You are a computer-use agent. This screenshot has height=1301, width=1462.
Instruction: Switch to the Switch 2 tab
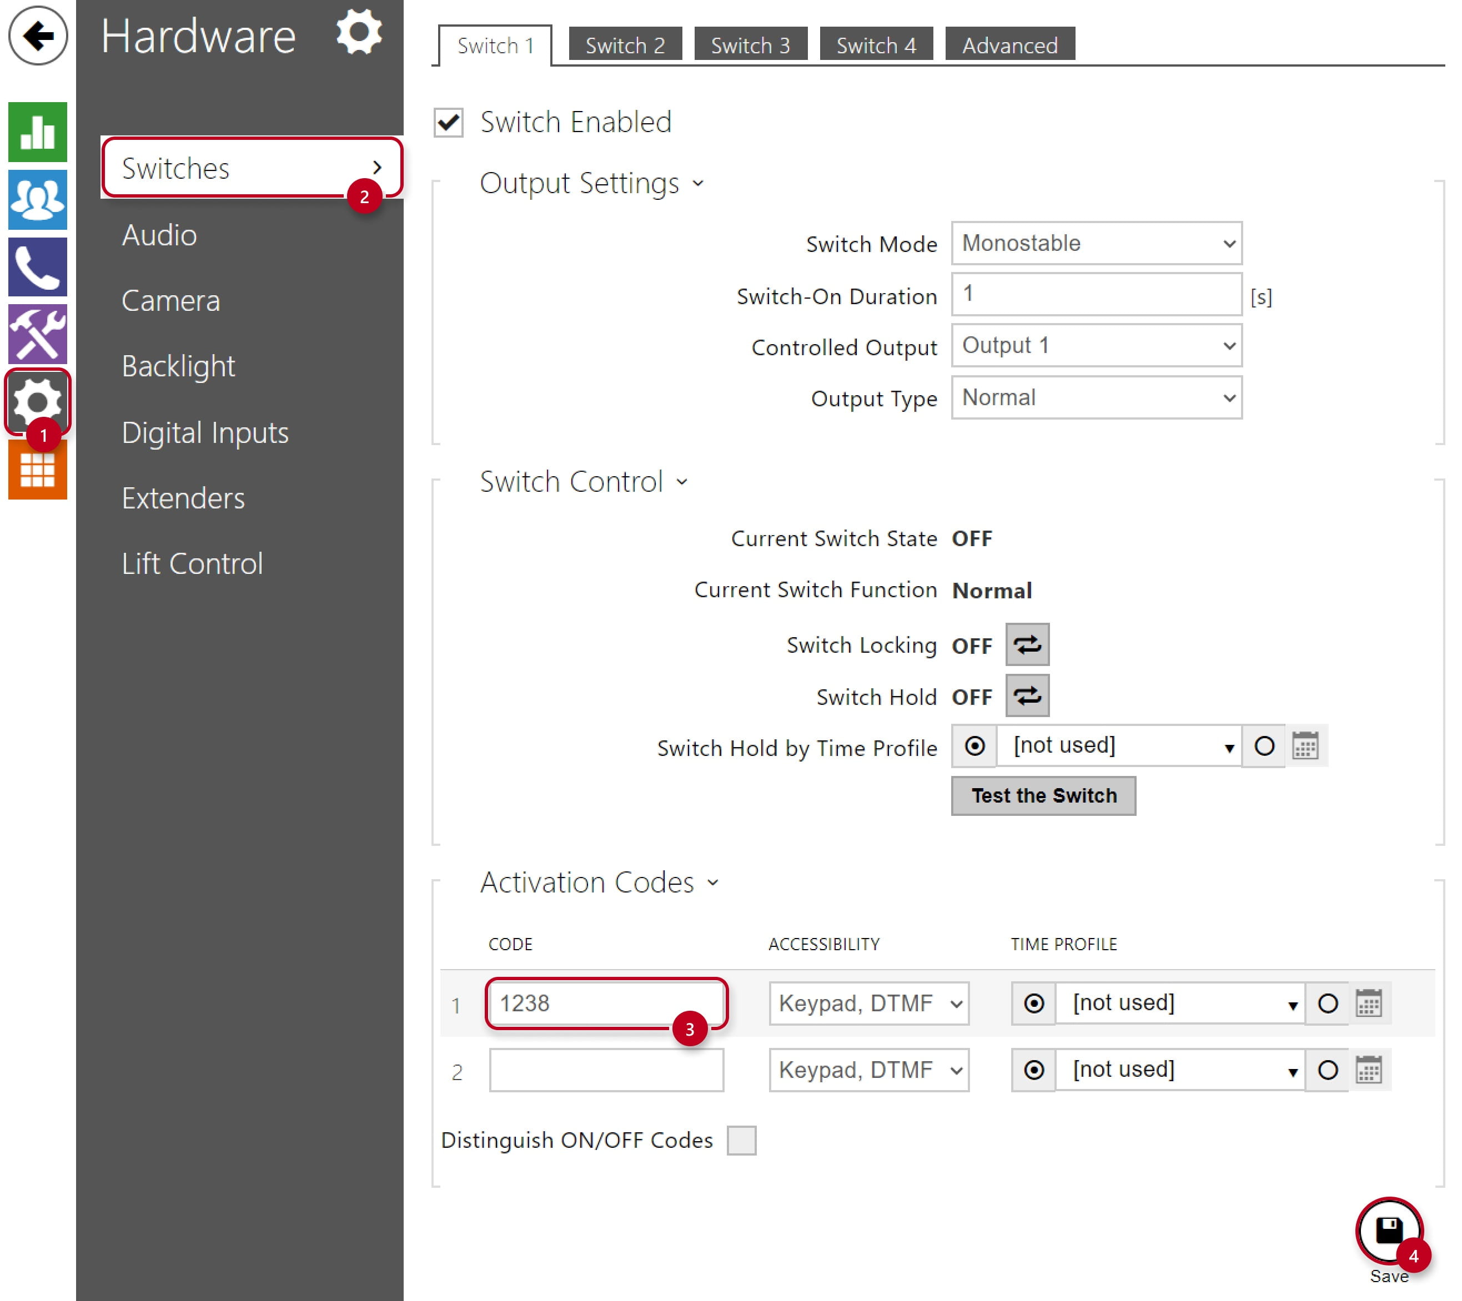625,44
